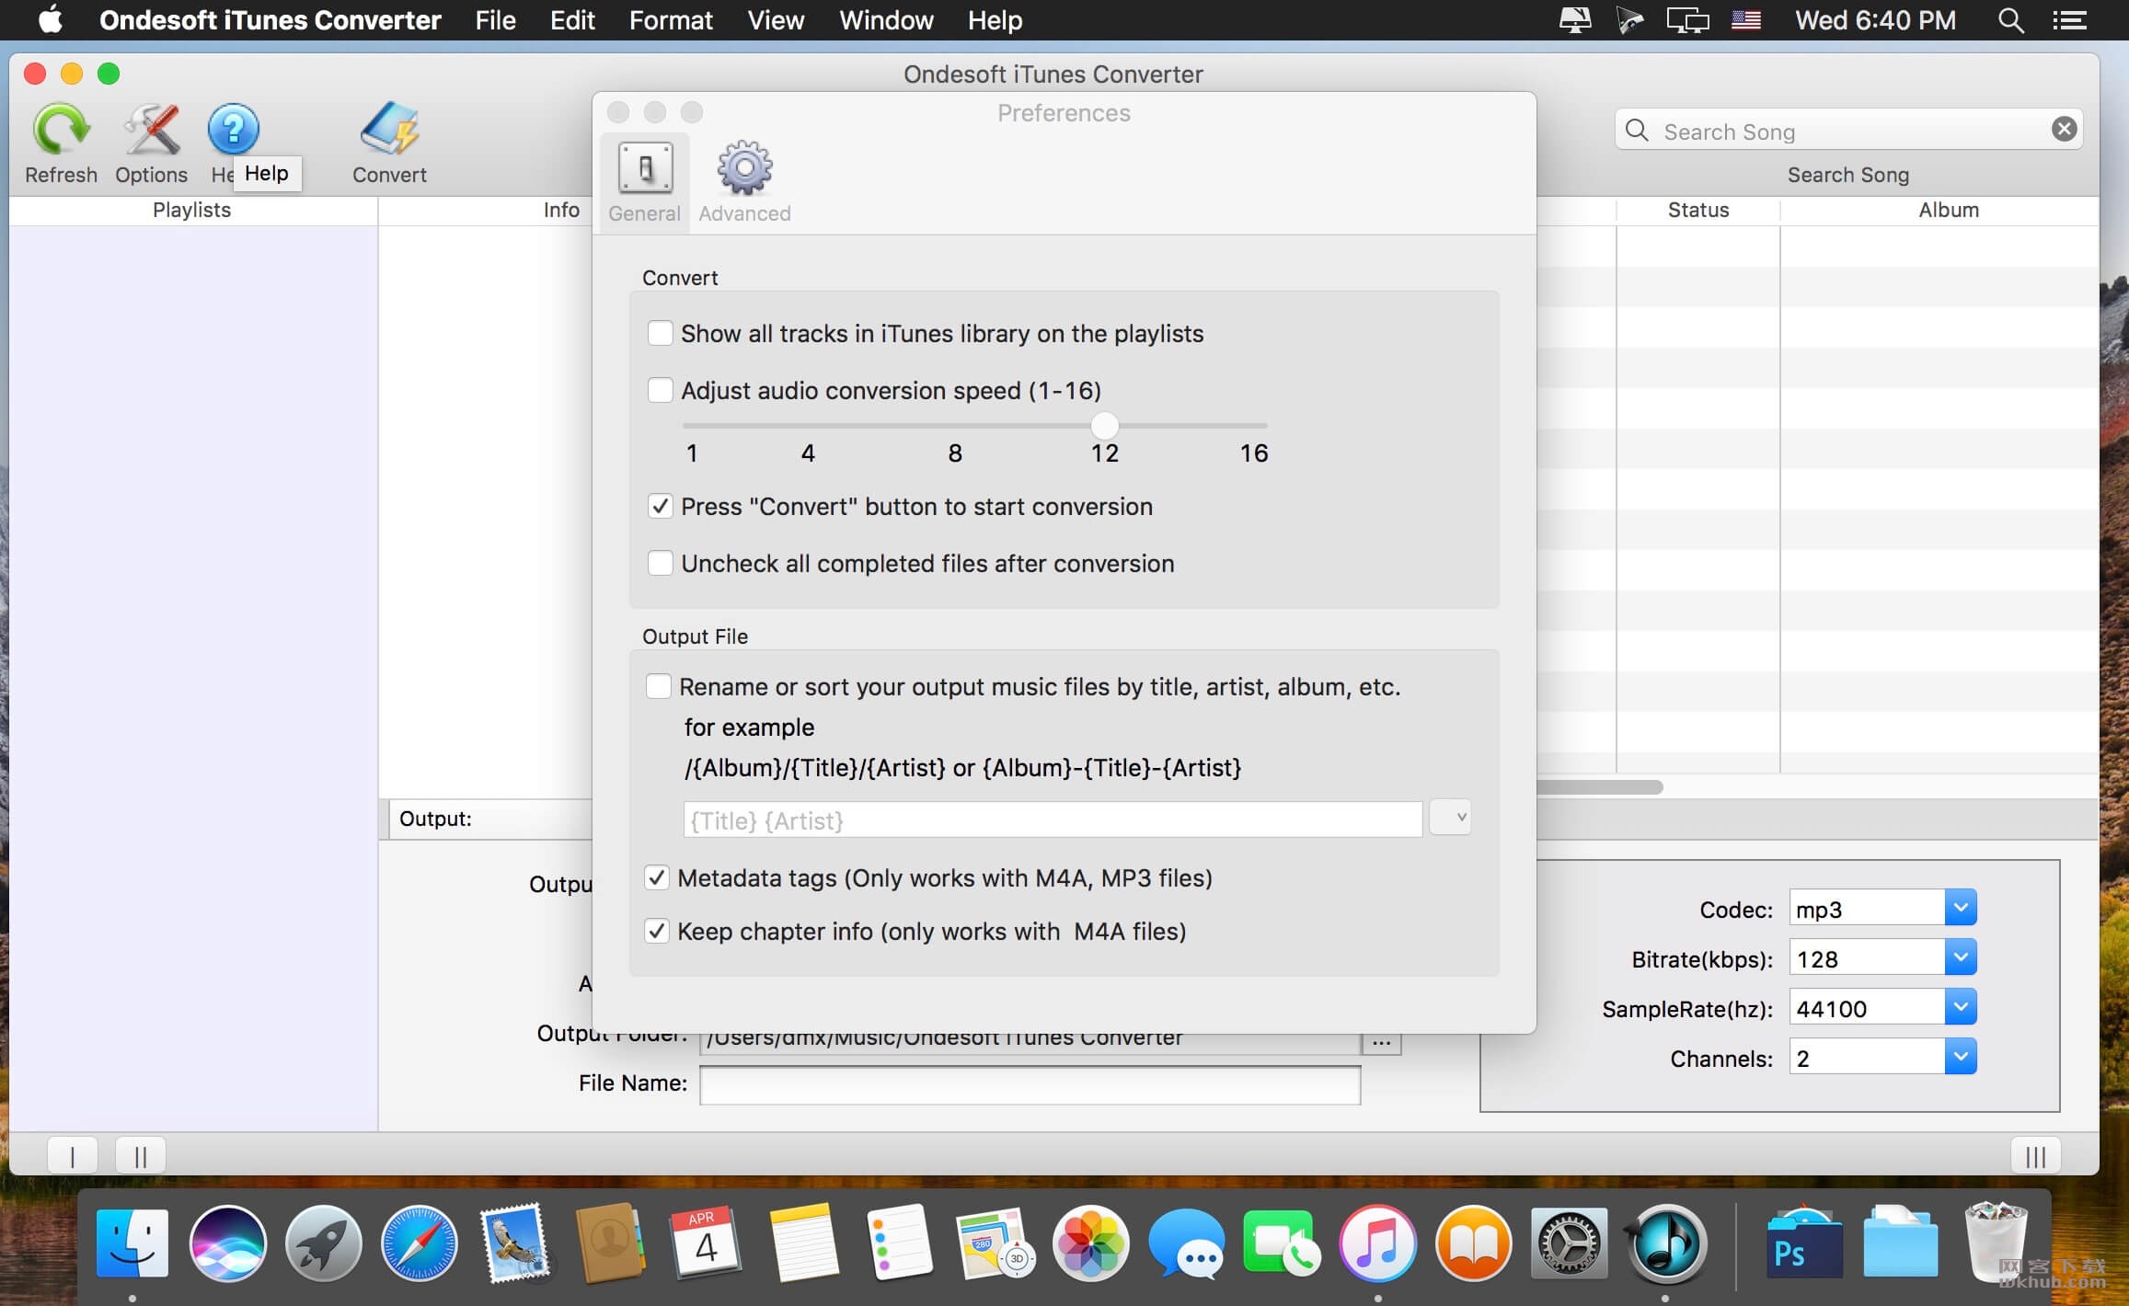Click speed slider track near 16
The image size is (2129, 1306).
(1254, 426)
